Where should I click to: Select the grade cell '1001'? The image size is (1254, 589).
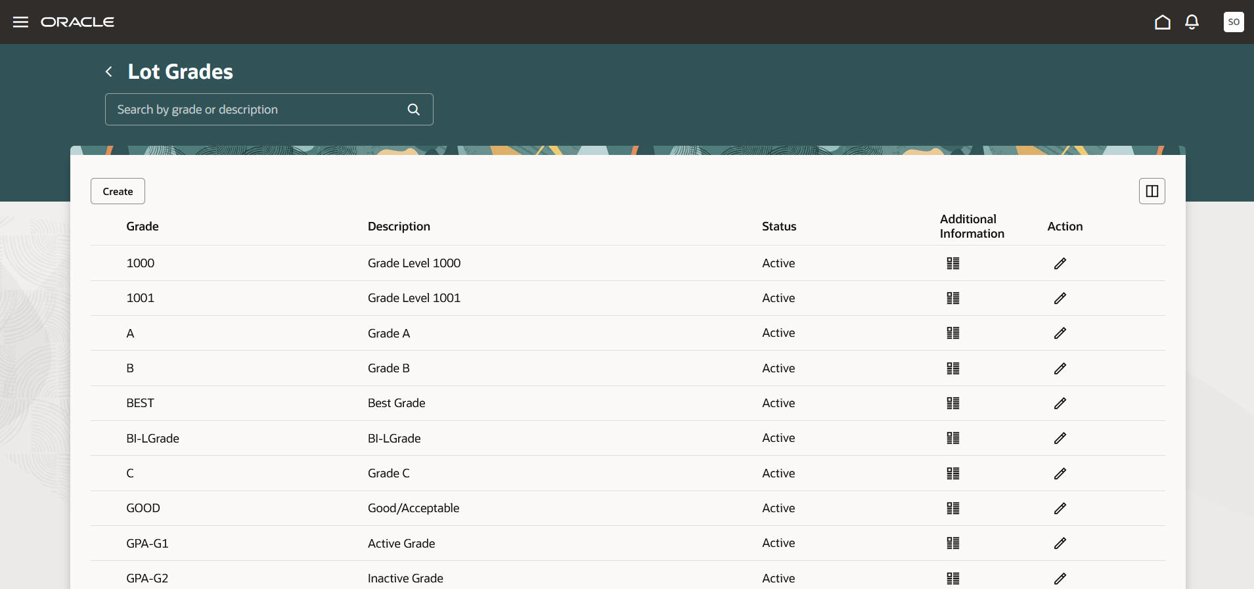click(x=141, y=298)
